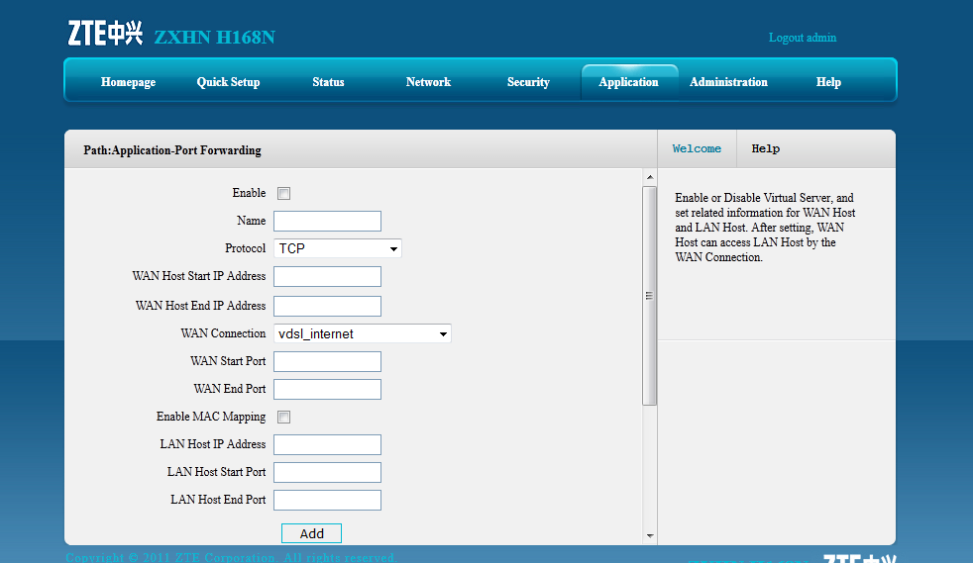Click the form's vertical scrollbar thumb
973x563 pixels.
[x=650, y=296]
